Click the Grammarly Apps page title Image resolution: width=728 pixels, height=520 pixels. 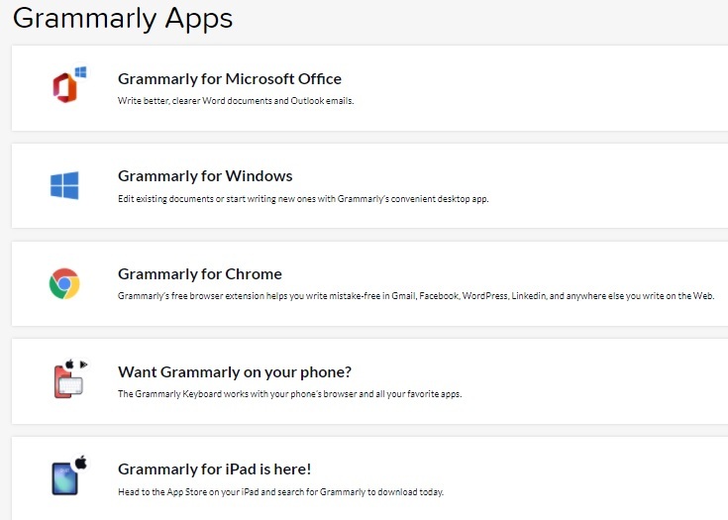[x=123, y=19]
